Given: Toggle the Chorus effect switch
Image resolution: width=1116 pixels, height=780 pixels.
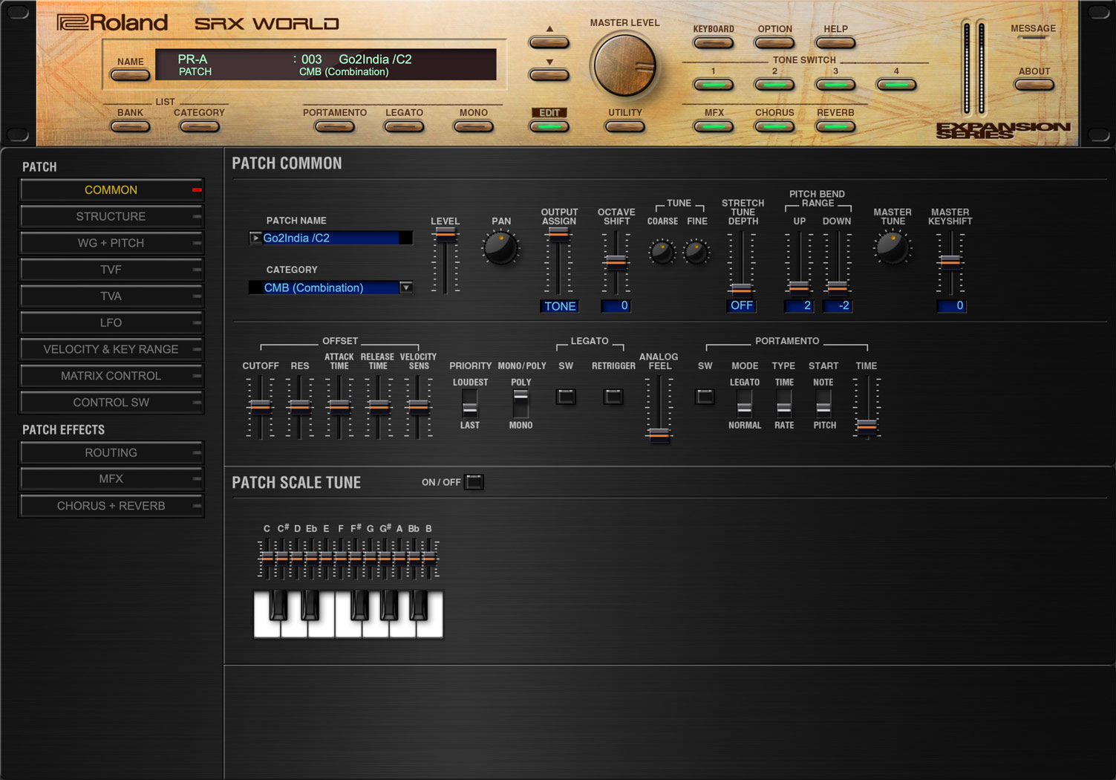Looking at the screenshot, I should (x=774, y=127).
